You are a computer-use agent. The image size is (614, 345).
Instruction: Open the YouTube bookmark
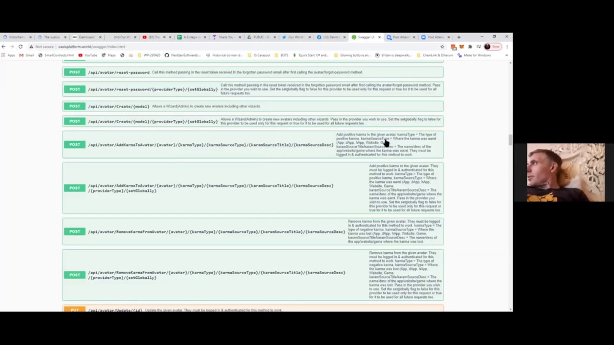[x=88, y=55]
